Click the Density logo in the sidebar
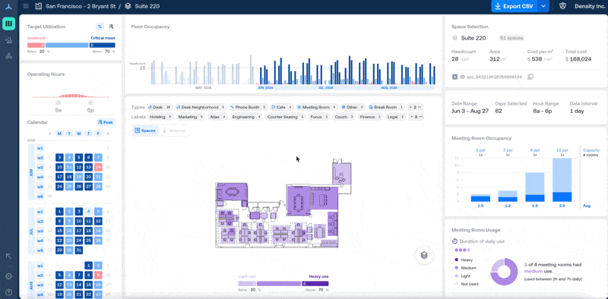The image size is (608, 299). tap(9, 7)
